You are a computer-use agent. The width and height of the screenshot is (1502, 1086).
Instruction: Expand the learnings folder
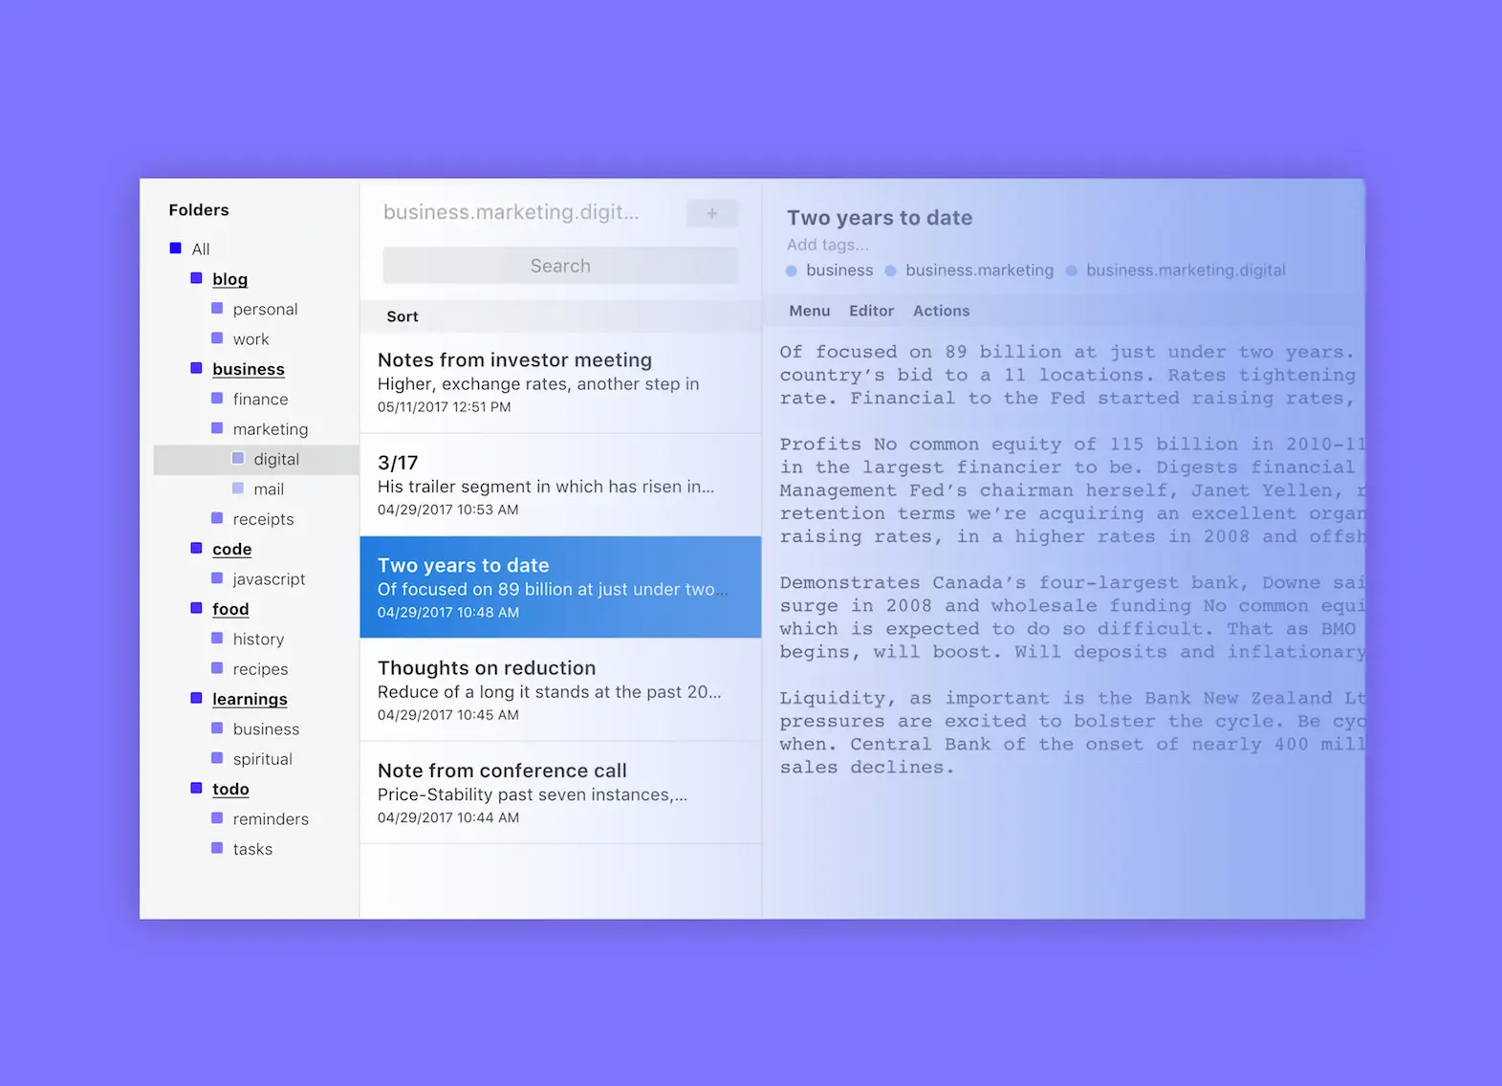[x=250, y=699]
